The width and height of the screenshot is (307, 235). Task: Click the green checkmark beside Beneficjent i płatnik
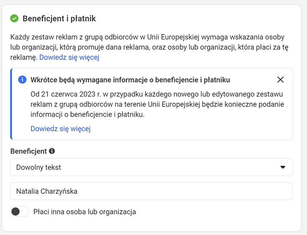[x=14, y=17]
